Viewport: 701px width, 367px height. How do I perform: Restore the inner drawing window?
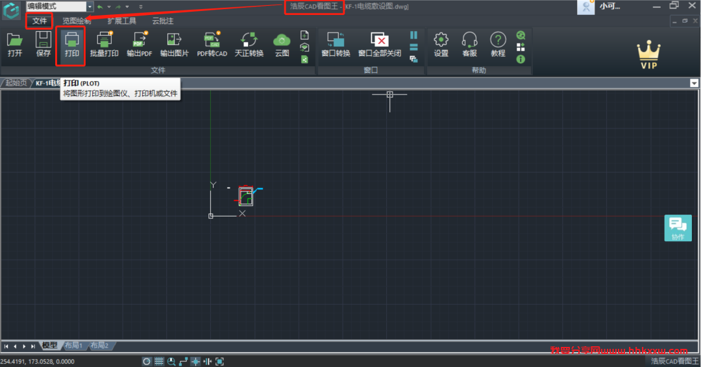coord(685,21)
